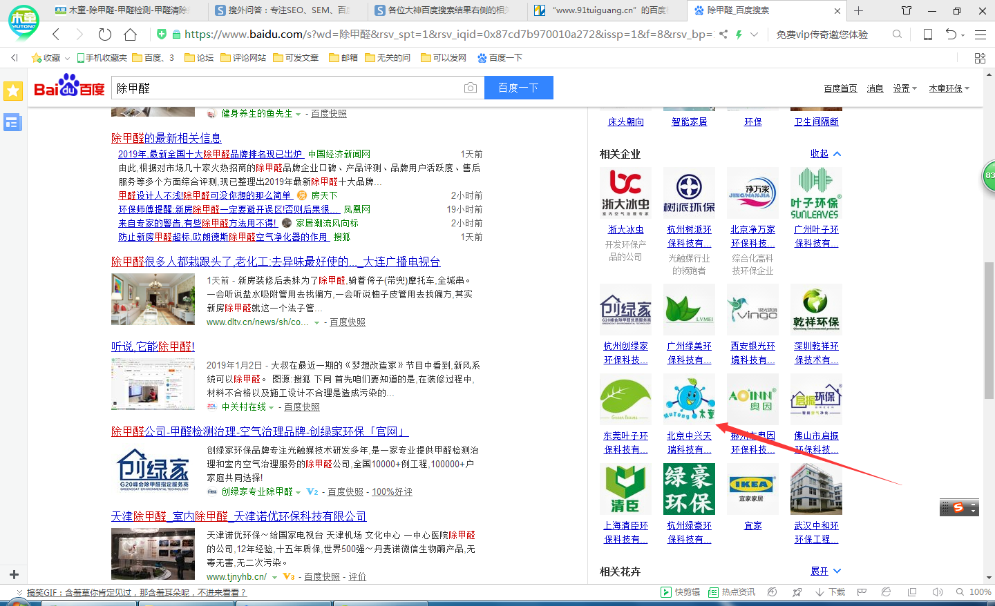995x606 pixels.
Task: Open the new tab plus button
Action: [x=859, y=10]
